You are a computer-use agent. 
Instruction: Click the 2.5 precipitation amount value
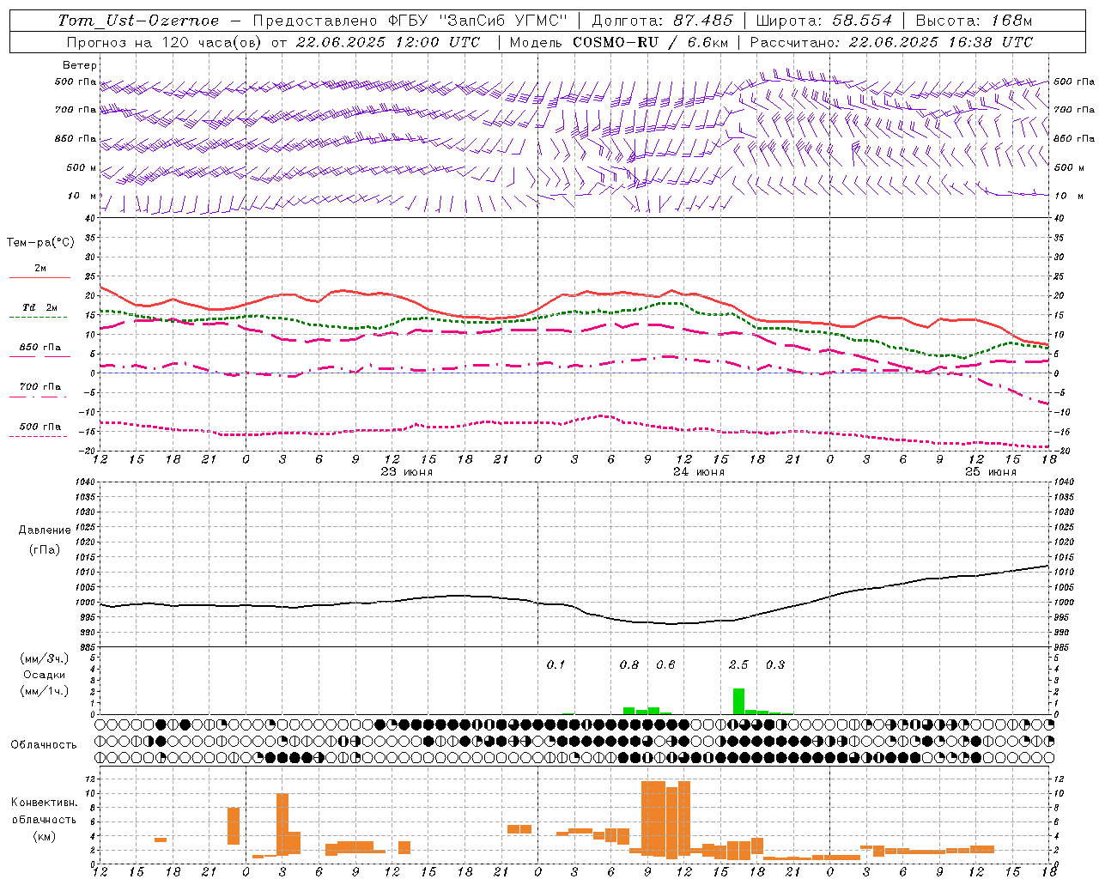tap(738, 664)
